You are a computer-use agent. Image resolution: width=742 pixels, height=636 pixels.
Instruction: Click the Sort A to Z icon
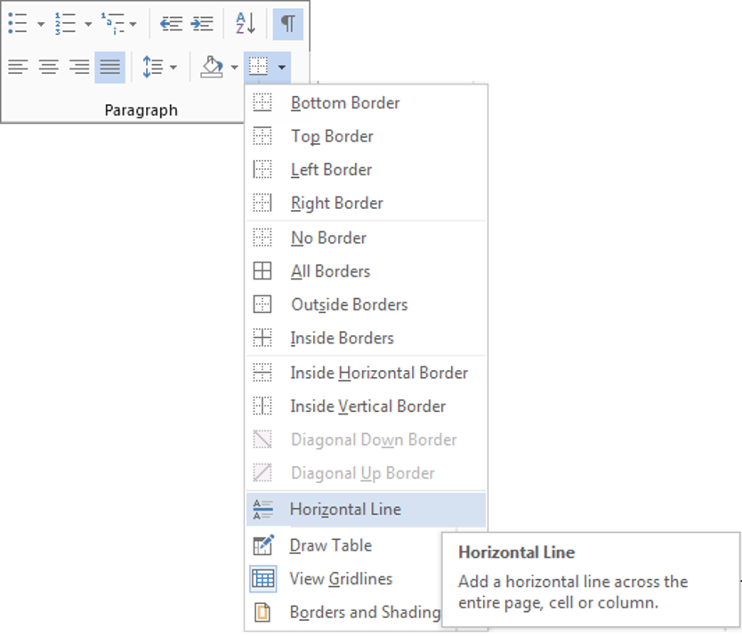pyautogui.click(x=245, y=24)
